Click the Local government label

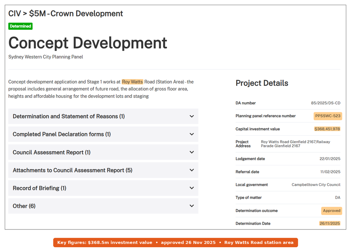click(252, 185)
